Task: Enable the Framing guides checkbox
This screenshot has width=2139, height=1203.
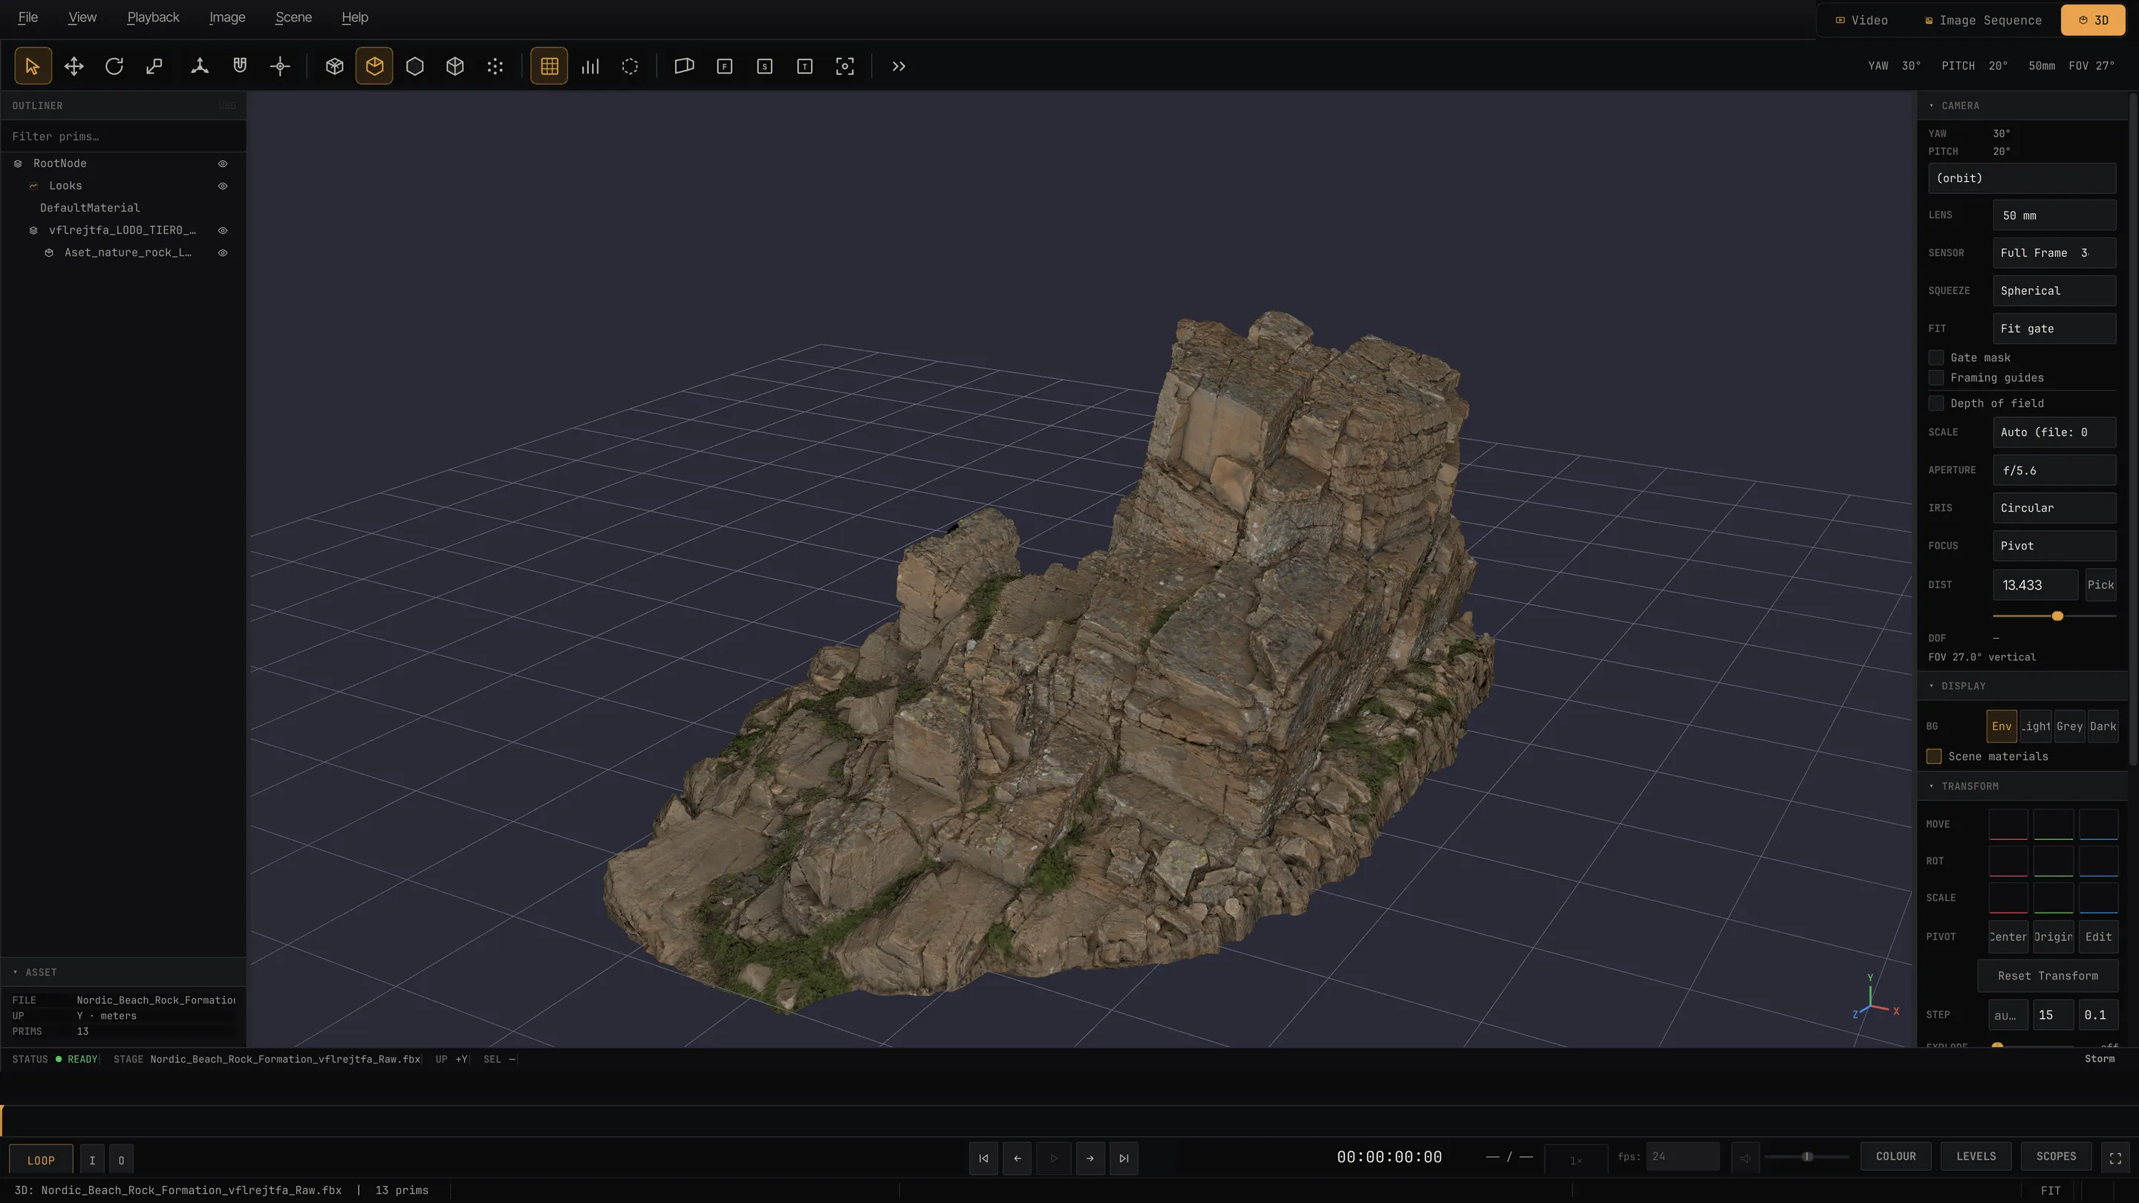Action: (x=1935, y=378)
